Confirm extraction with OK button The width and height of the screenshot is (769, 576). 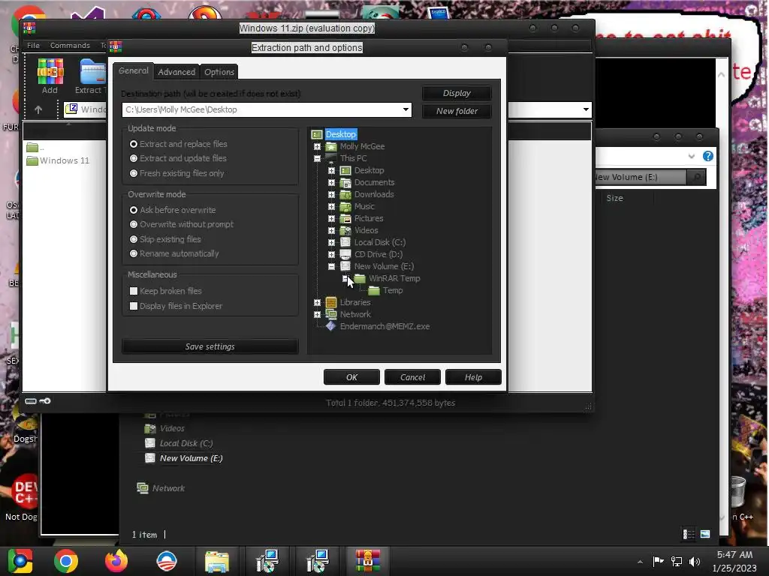[x=351, y=377]
